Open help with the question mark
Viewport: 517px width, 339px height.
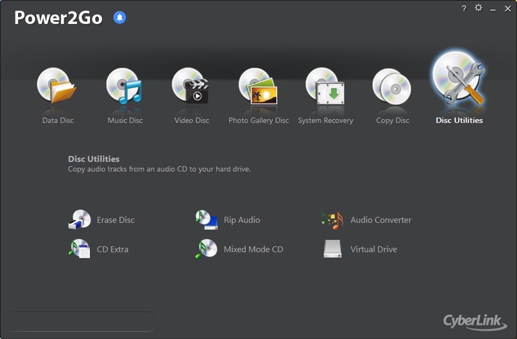click(464, 9)
